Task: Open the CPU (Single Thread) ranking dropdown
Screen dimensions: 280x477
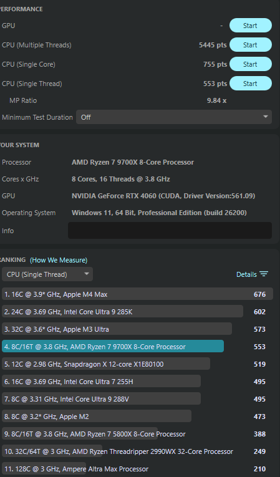Action: tap(47, 274)
